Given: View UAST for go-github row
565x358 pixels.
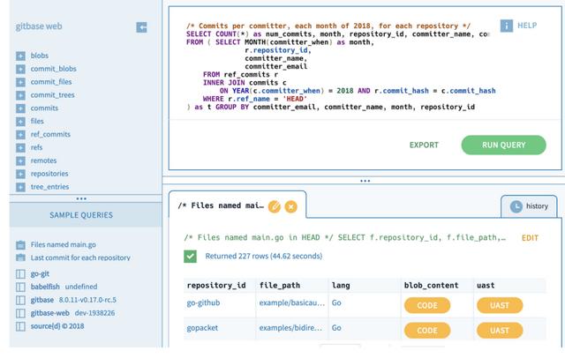Looking at the screenshot, I should 500,305.
